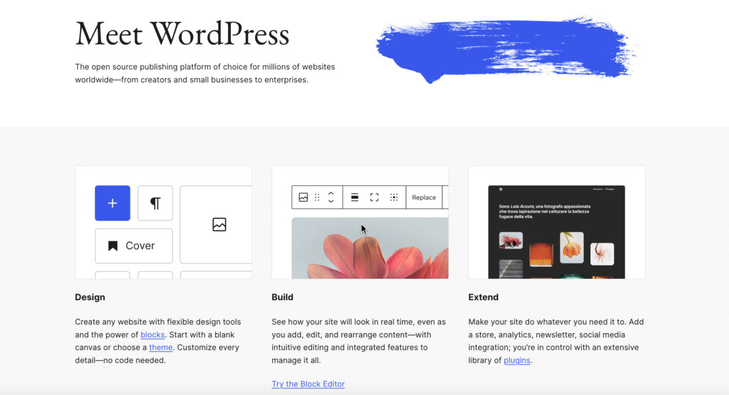Screen dimensions: 729x395
Task: Select the paragraph pilcrow block icon
Action: click(x=155, y=203)
